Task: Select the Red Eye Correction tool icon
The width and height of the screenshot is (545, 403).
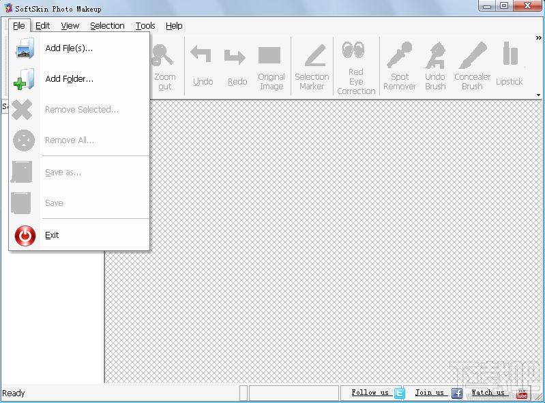Action: (x=353, y=50)
